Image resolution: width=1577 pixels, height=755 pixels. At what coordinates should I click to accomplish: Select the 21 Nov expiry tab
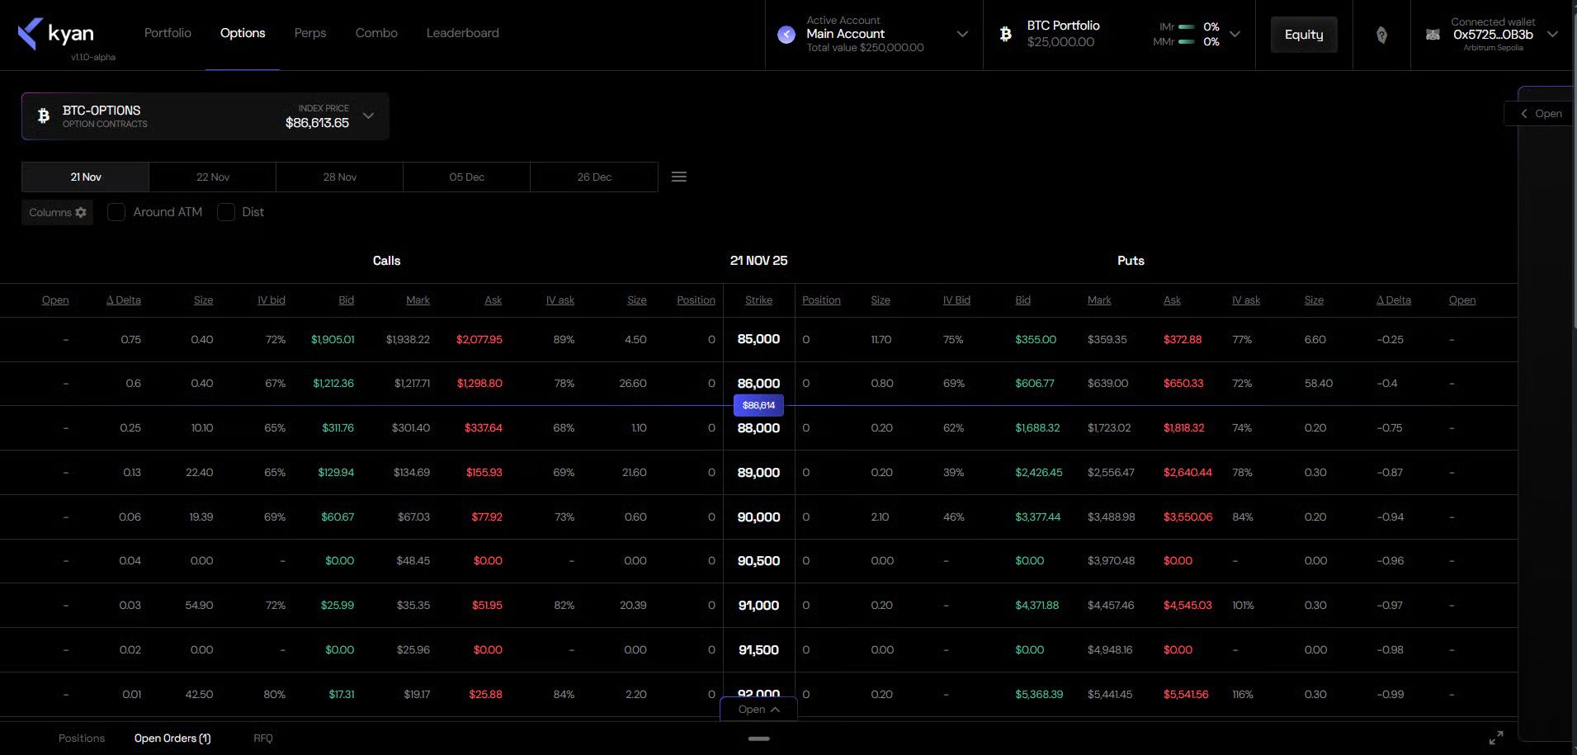click(x=86, y=177)
